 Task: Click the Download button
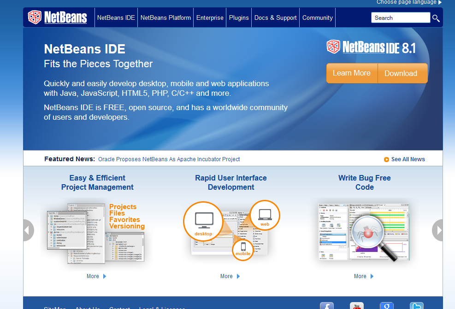point(402,73)
